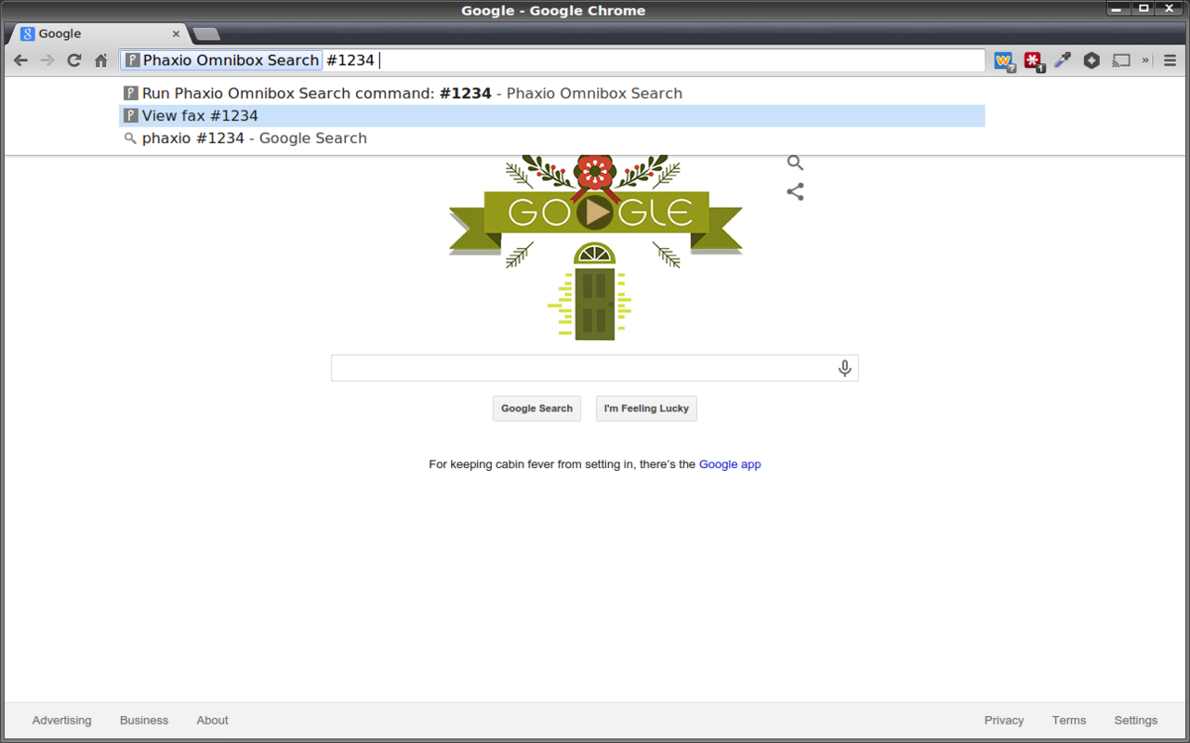This screenshot has height=743, width=1190.
Task: Play the Google doodle animation
Action: tap(595, 213)
